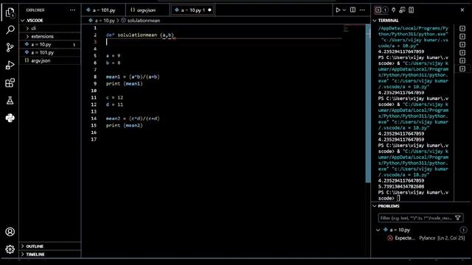Run the Python file with play button
The height and width of the screenshot is (265, 472).
tap(338, 10)
